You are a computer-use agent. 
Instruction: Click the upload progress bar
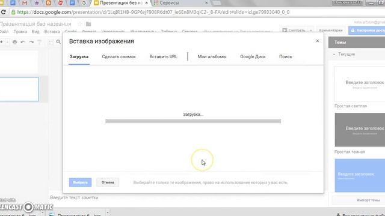[x=193, y=121]
